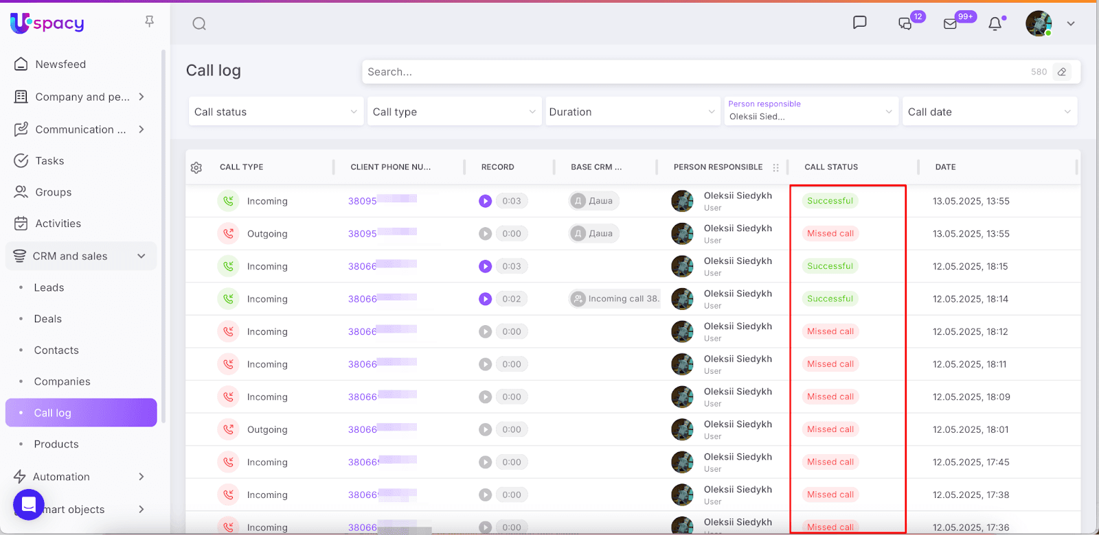The width and height of the screenshot is (1099, 535).
Task: Open the support chat widget bubble
Action: tap(29, 505)
